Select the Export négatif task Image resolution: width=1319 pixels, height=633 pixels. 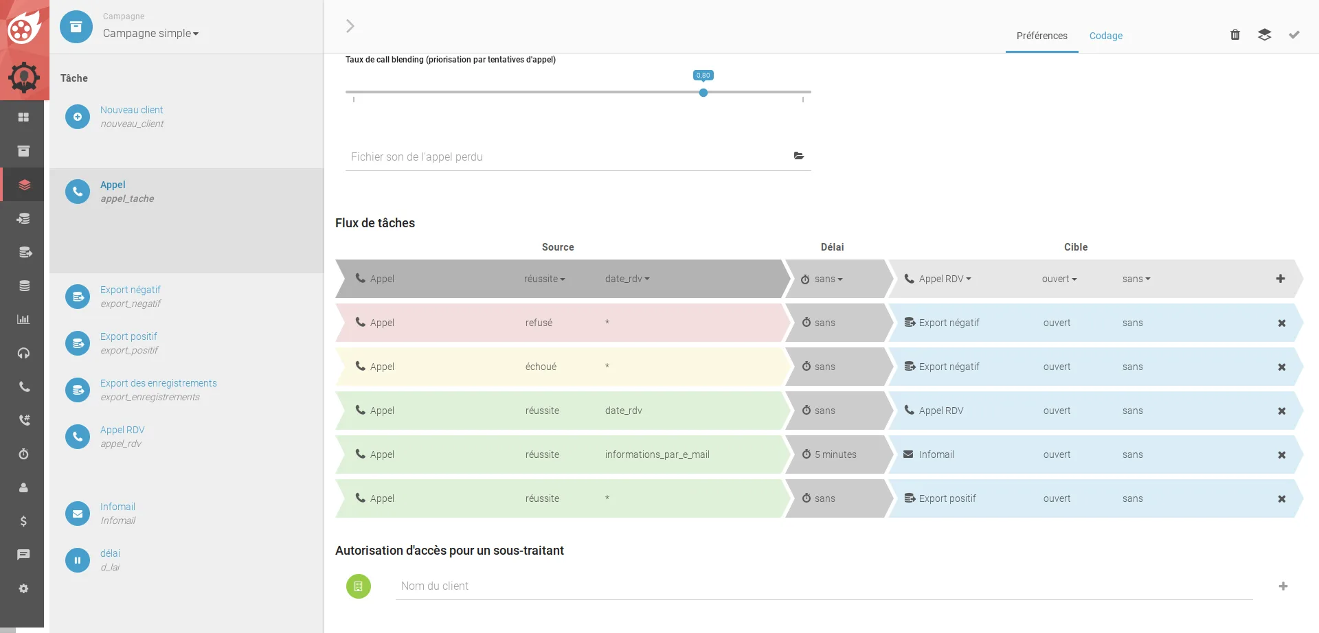[186, 297]
